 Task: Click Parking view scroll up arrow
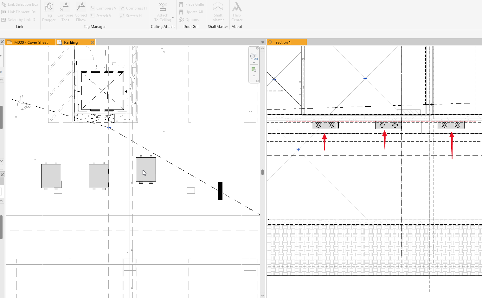pyautogui.click(x=262, y=49)
